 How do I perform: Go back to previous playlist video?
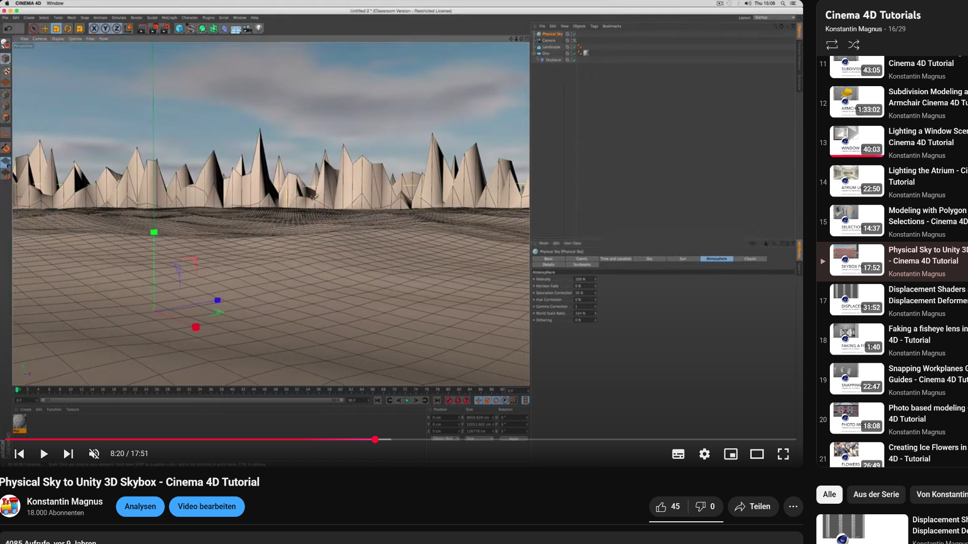coord(19,454)
